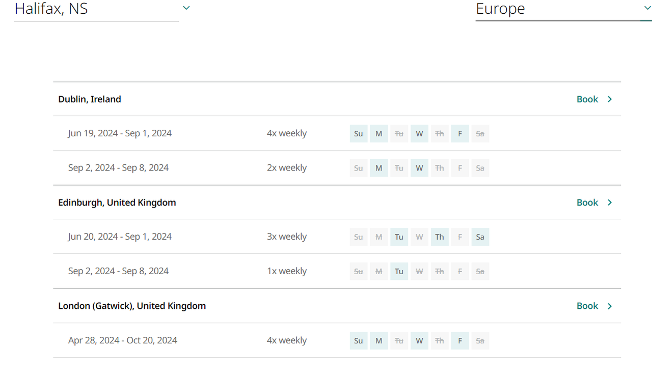Select Sa badge in Edinburgh Jun 20 row

click(x=480, y=237)
